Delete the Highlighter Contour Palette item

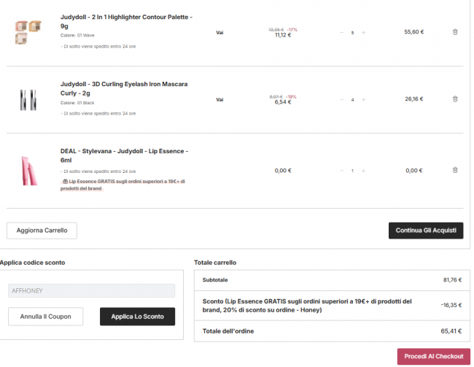point(455,32)
